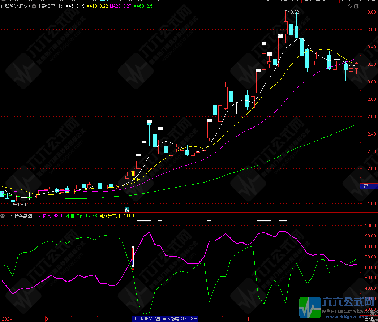This screenshot has width=378, height=322.
Task: Select the MA20 moving average label
Action: click(120, 6)
